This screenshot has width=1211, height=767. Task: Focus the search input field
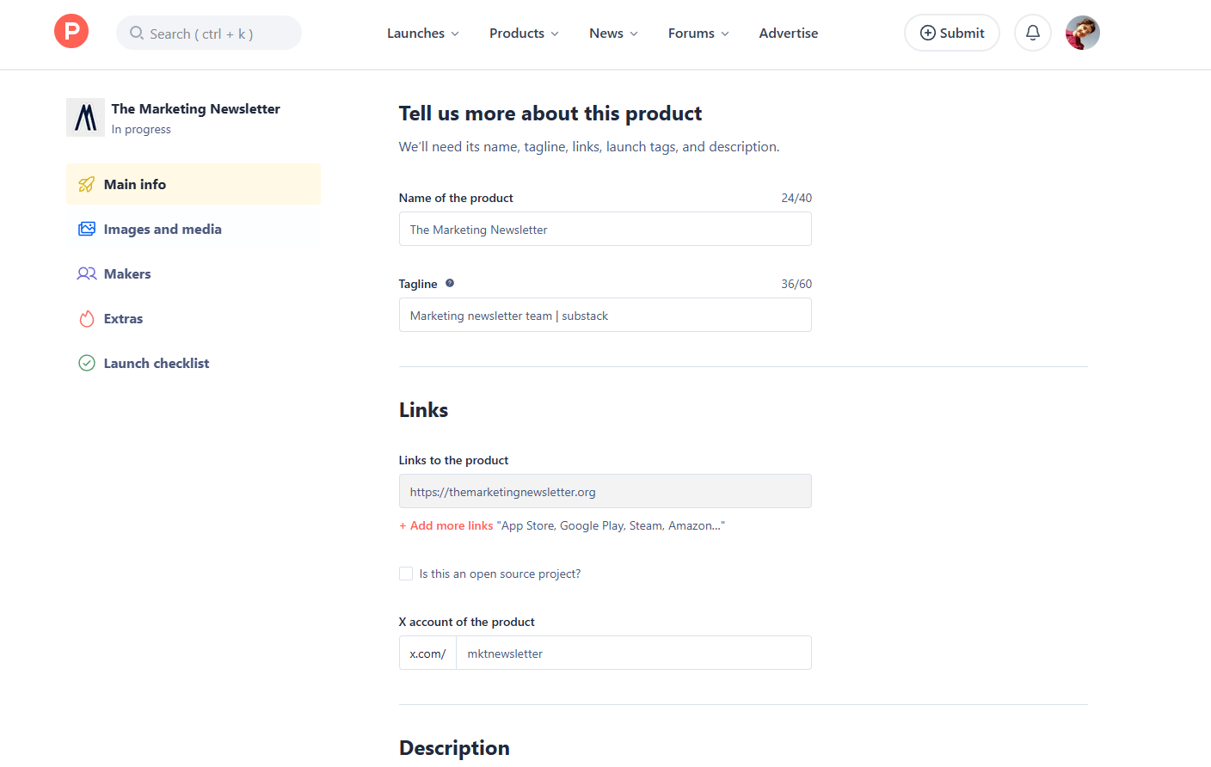pyautogui.click(x=209, y=33)
